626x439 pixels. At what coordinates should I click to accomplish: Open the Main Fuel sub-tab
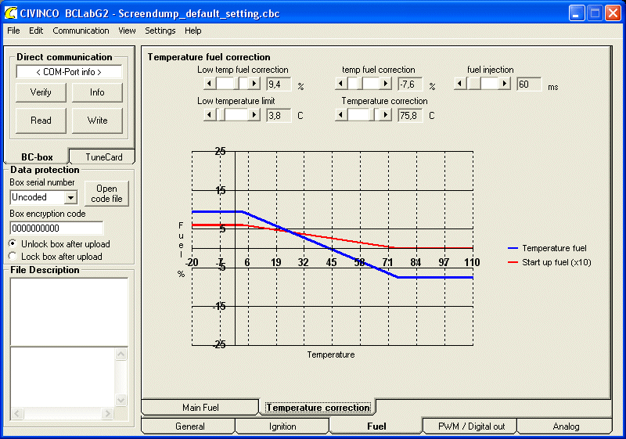[200, 408]
